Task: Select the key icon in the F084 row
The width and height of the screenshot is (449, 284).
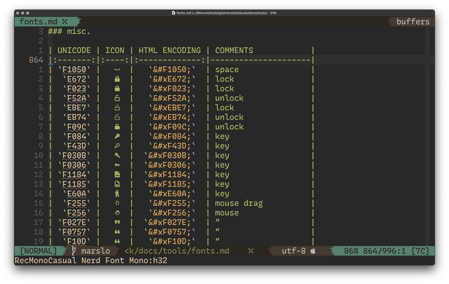Action: [117, 136]
